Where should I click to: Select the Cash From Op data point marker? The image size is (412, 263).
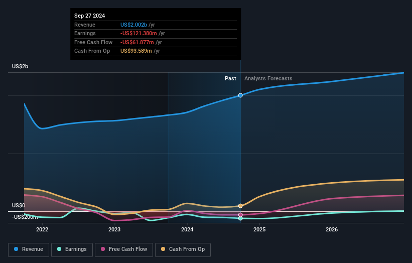click(x=240, y=206)
